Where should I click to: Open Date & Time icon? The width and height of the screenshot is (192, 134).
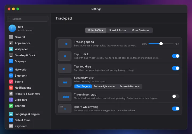tap(11, 120)
